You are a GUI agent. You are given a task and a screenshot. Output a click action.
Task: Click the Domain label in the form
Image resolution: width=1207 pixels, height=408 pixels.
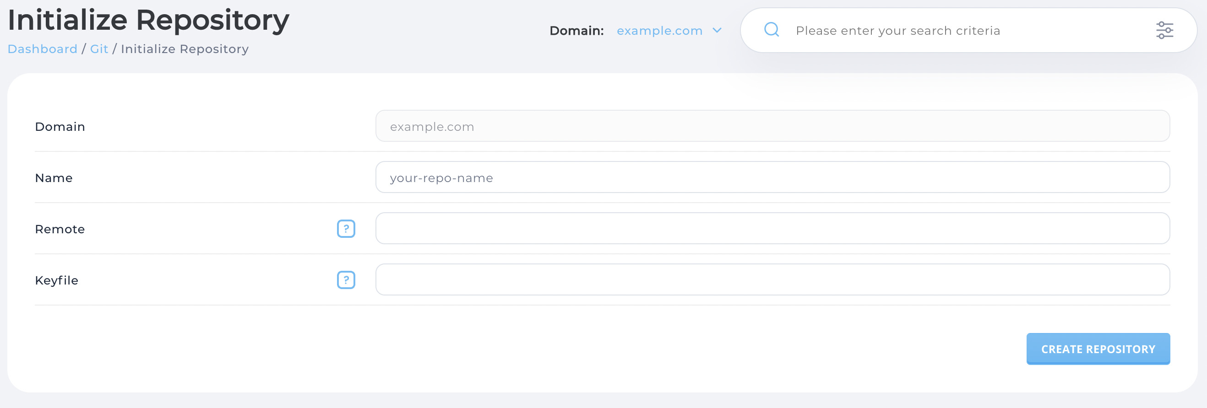[60, 127]
